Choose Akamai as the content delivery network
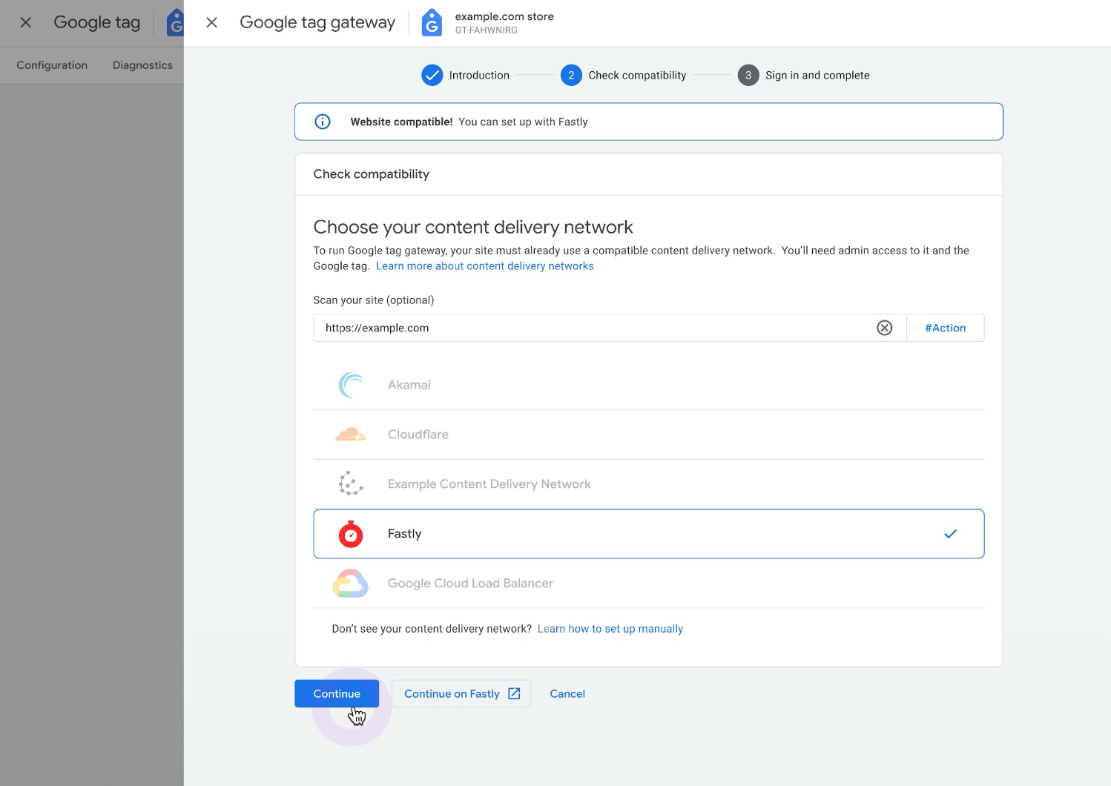The image size is (1111, 786). pyautogui.click(x=649, y=384)
